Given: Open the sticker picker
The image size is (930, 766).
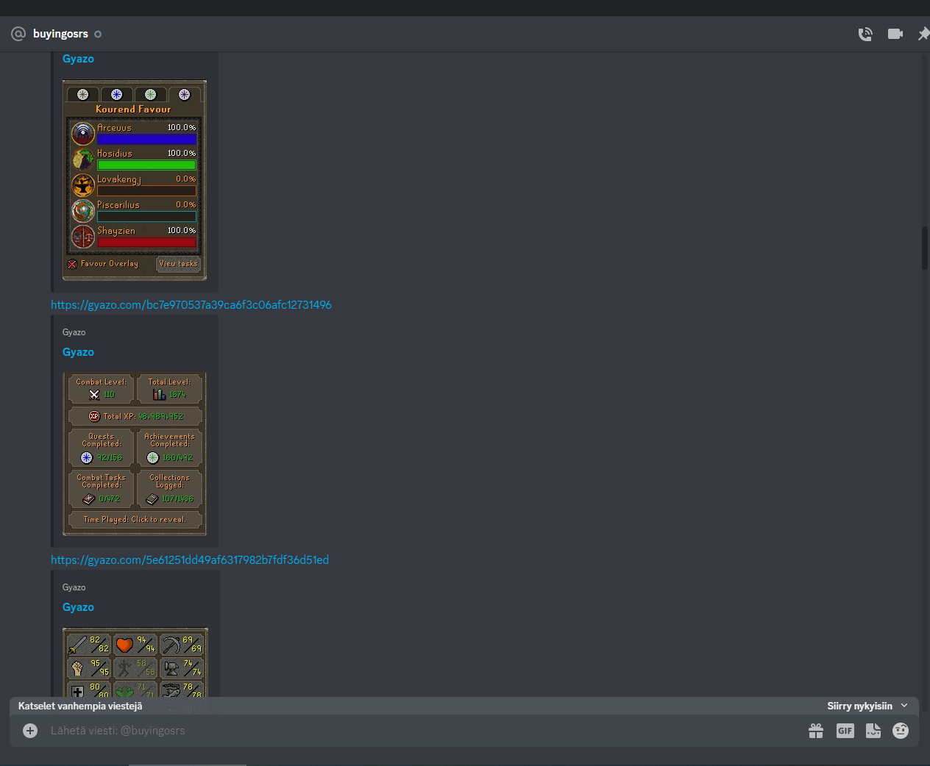Looking at the screenshot, I should click(x=873, y=731).
